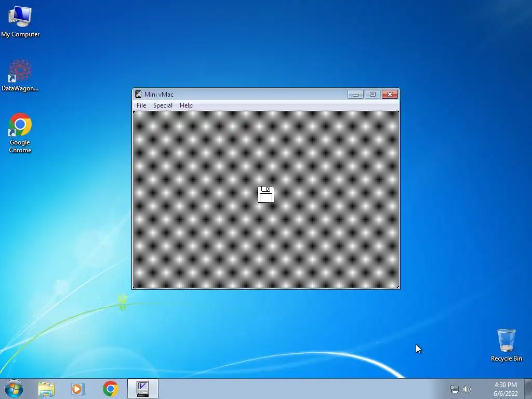The width and height of the screenshot is (532, 399).
Task: Select the Google Chrome desktop shortcut
Action: tap(20, 133)
